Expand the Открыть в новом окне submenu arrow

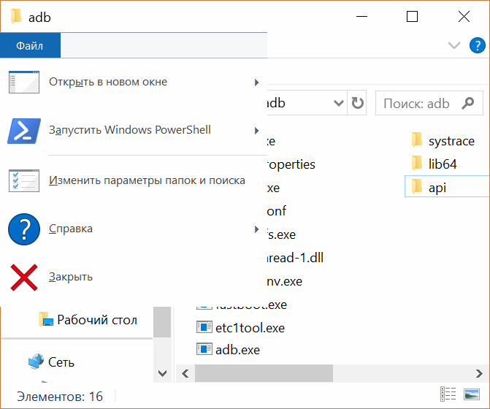tap(256, 83)
